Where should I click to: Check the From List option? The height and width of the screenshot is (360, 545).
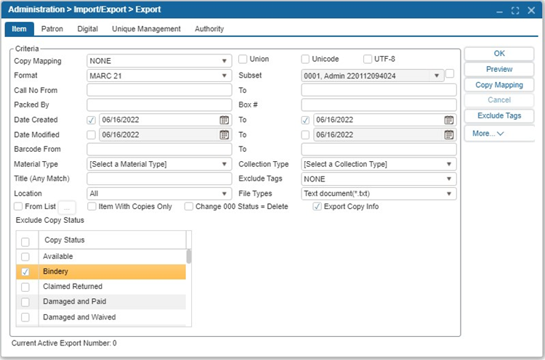[x=18, y=207]
